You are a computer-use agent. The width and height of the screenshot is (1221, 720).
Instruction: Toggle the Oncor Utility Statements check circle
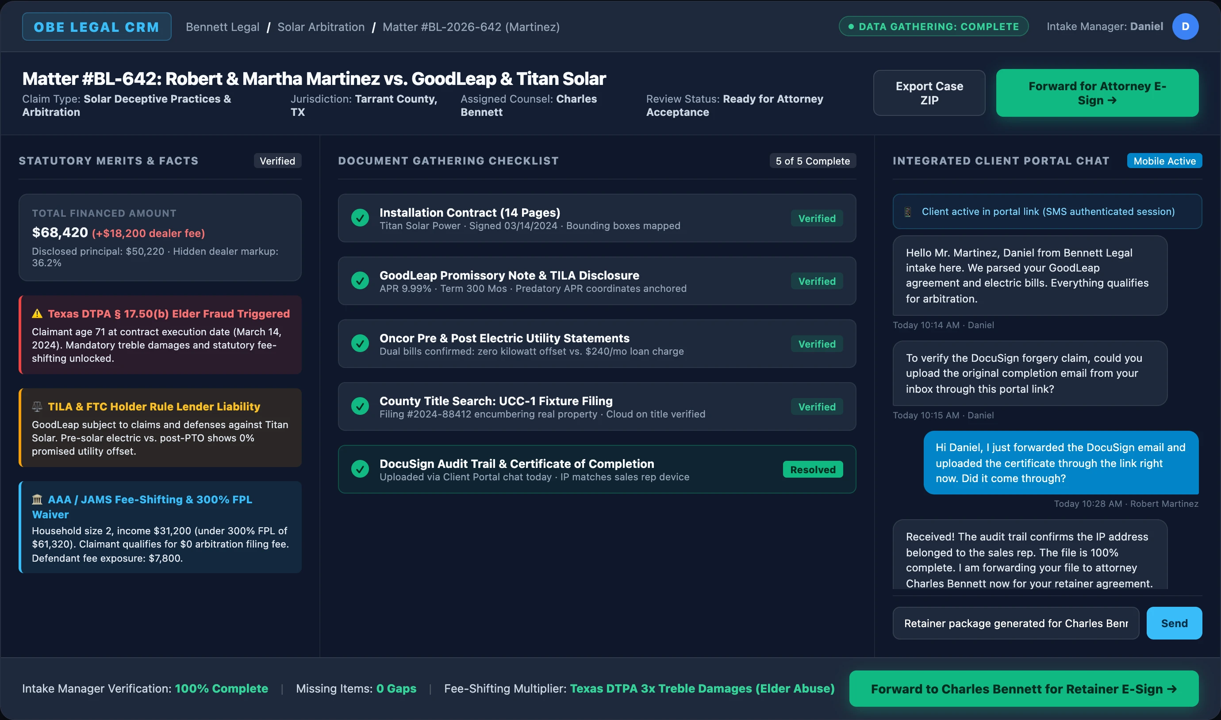tap(360, 344)
